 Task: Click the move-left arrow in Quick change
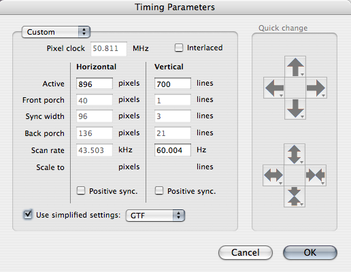pos(274,88)
